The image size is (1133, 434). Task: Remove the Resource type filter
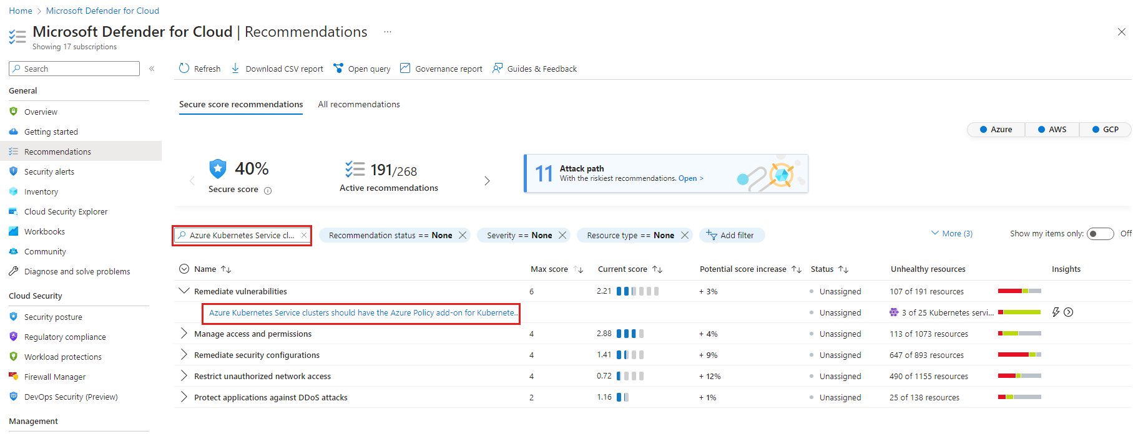click(685, 235)
